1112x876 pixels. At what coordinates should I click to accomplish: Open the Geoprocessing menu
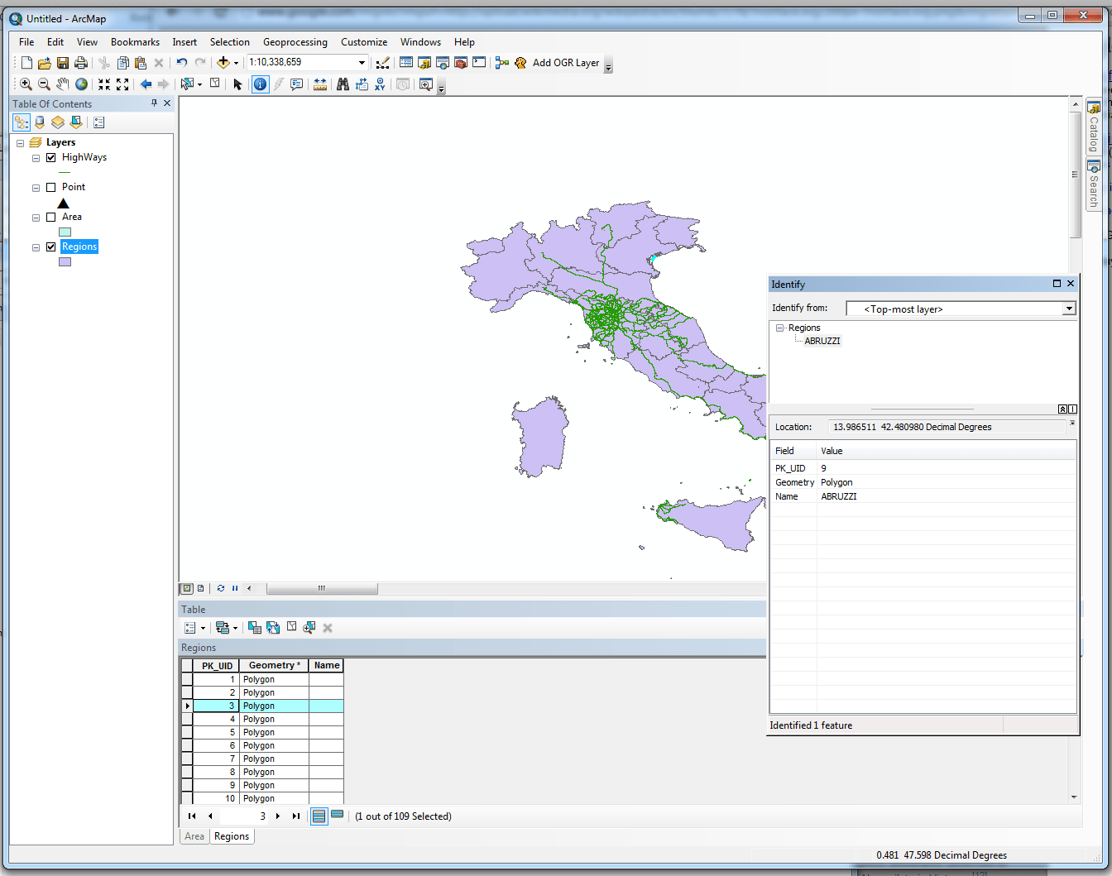coord(295,42)
